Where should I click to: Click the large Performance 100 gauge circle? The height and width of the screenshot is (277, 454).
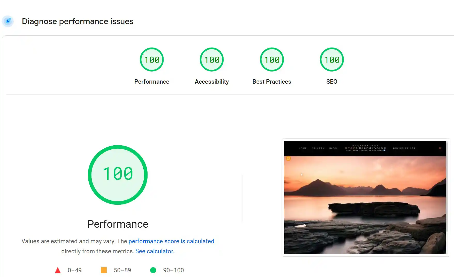click(x=118, y=175)
